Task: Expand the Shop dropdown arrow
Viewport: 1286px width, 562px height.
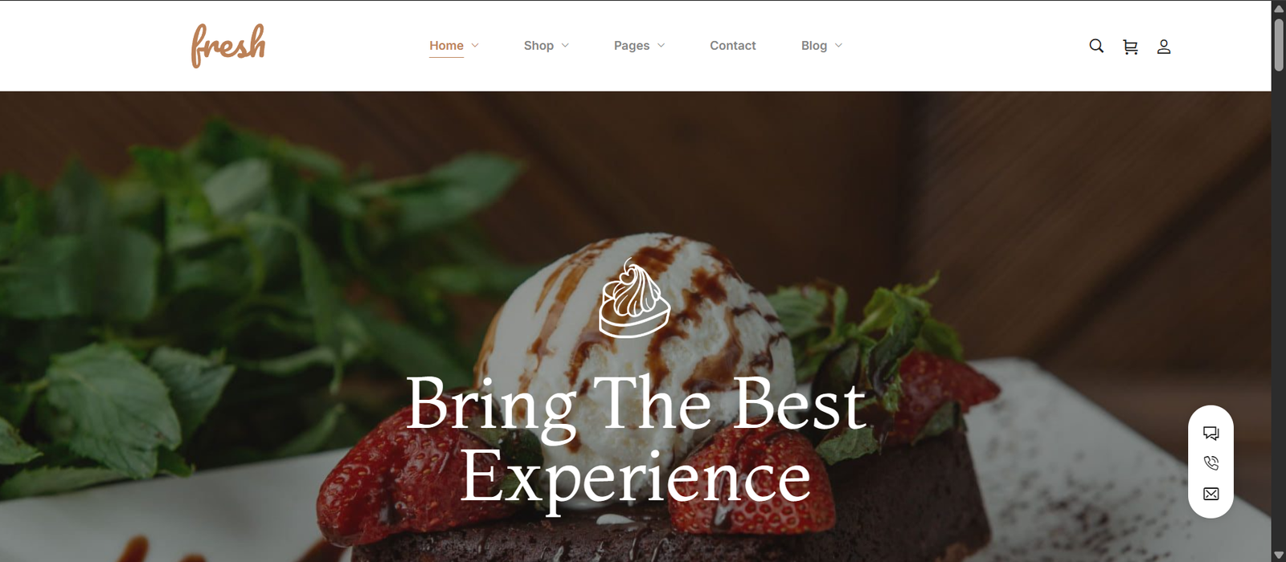Action: click(x=565, y=46)
